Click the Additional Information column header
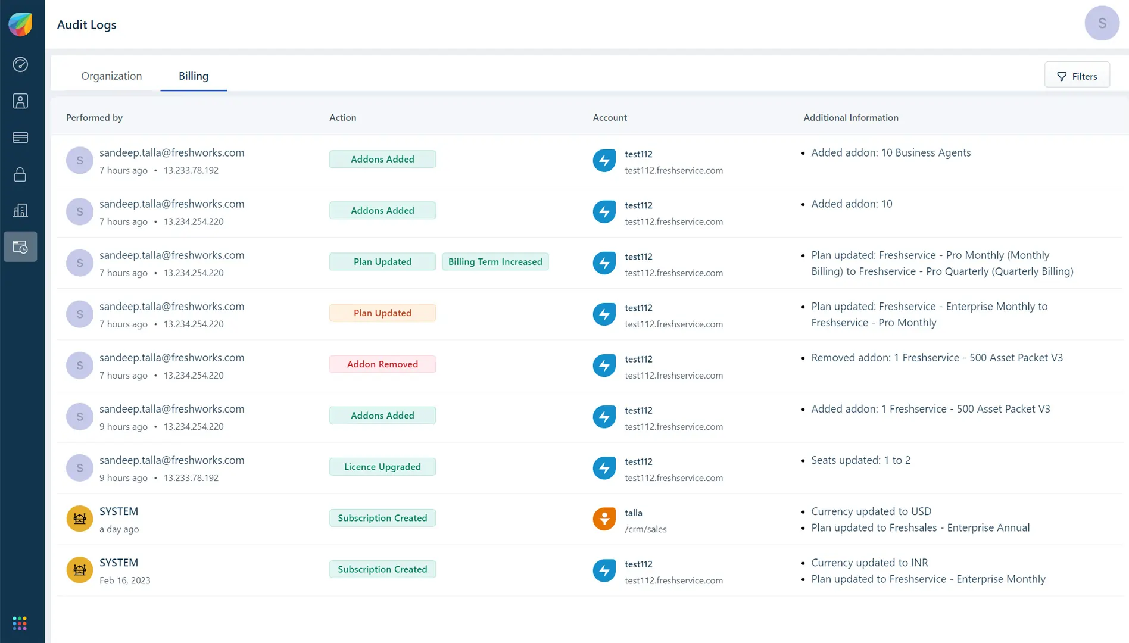1129x643 pixels. (850, 117)
